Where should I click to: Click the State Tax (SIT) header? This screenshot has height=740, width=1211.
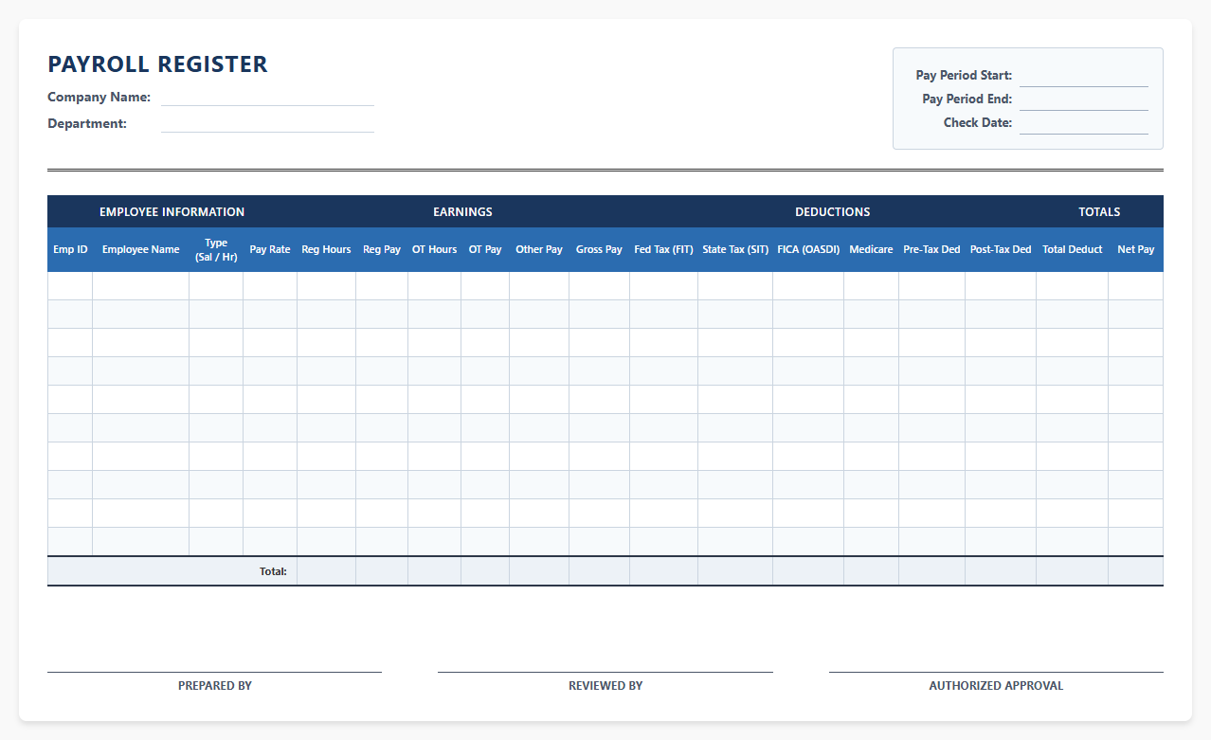735,250
